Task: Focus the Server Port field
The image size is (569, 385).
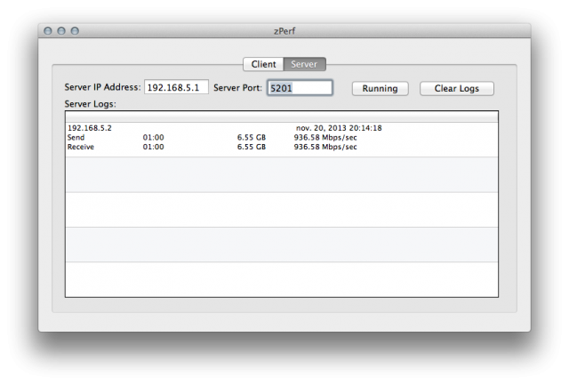Action: (x=300, y=88)
